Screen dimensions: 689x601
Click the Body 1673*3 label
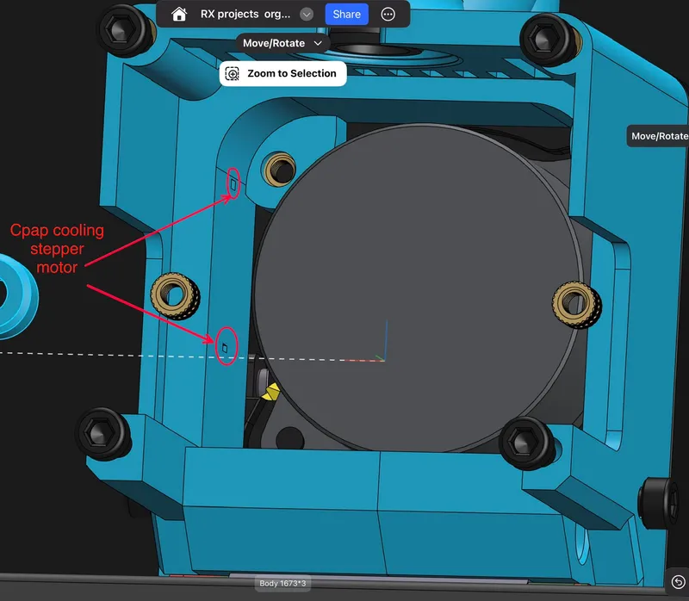[x=282, y=584]
